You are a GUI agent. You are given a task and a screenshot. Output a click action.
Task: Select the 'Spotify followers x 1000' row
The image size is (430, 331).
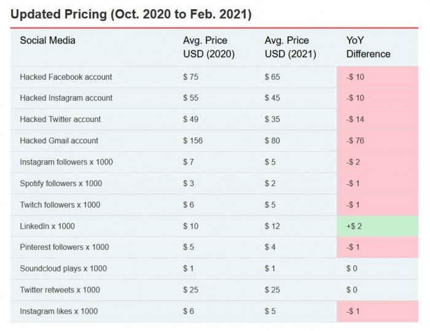click(61, 183)
